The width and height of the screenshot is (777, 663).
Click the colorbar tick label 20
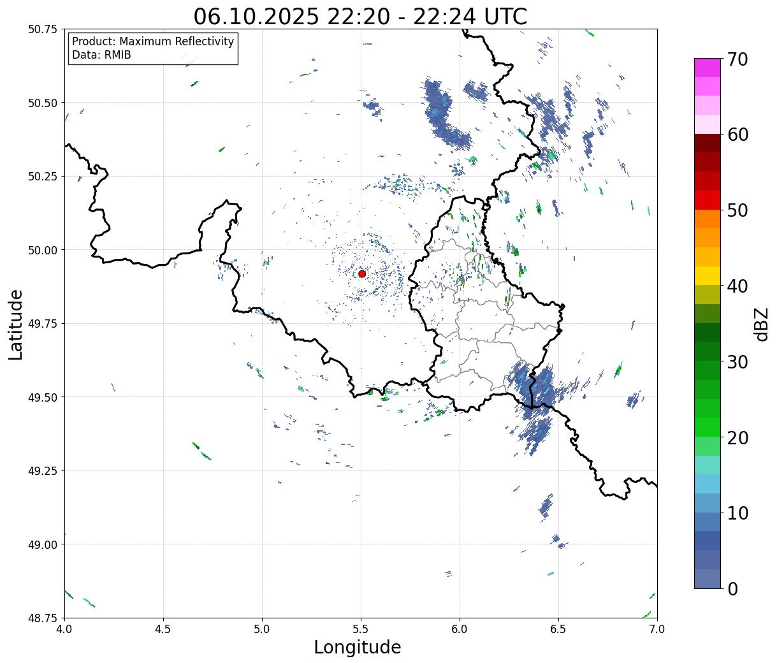click(737, 438)
